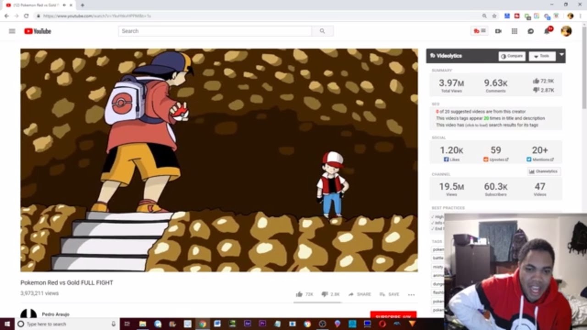
Task: Go to YouTube home via logo
Action: [38, 31]
